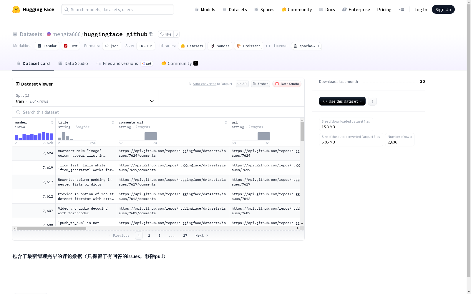Open Enterprise in the navigation
Viewport: 471px width, 294px height.
pos(356,9)
